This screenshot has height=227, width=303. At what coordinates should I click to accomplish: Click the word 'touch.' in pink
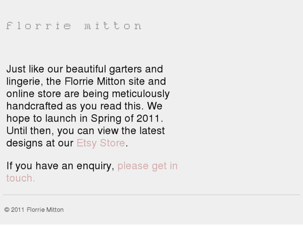[20, 178]
